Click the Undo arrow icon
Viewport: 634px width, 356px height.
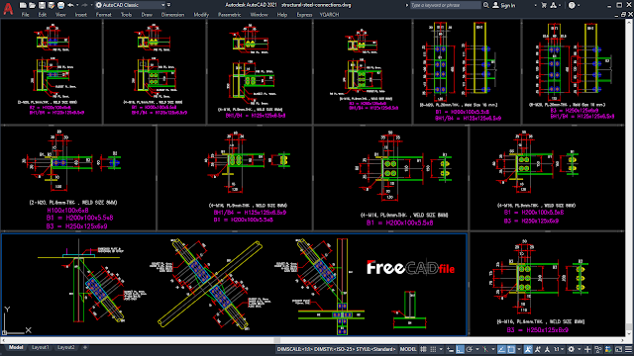click(x=70, y=5)
